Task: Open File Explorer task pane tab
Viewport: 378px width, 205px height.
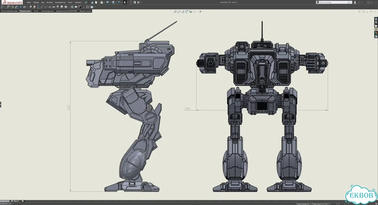Action: pyautogui.click(x=376, y=26)
